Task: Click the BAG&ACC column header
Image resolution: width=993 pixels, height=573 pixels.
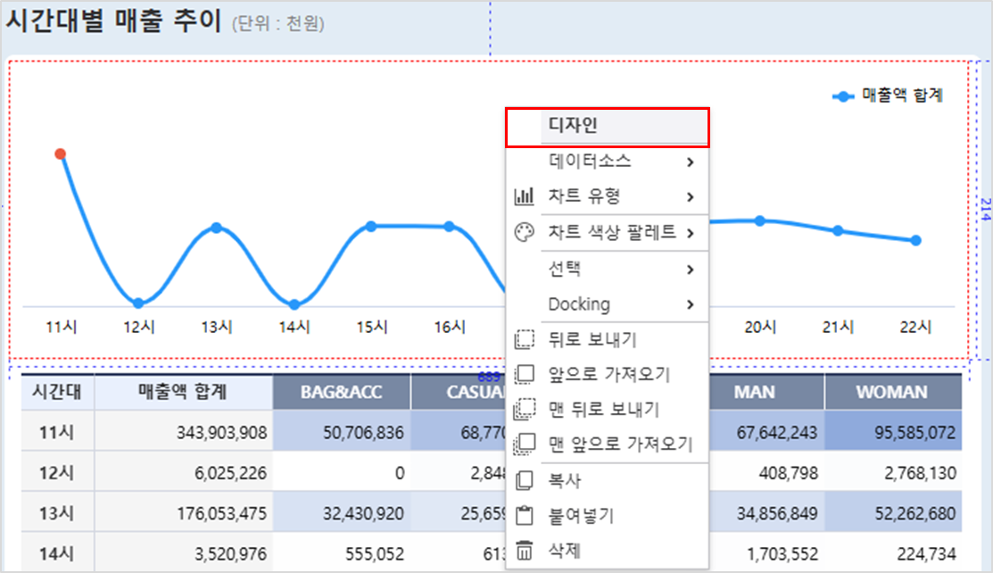Action: (341, 392)
